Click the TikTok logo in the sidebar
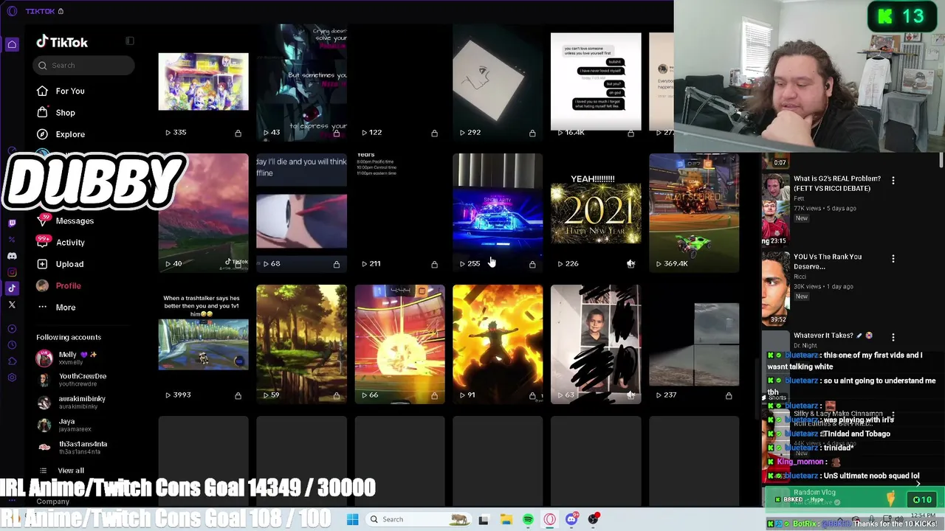Image resolution: width=945 pixels, height=531 pixels. (x=62, y=42)
